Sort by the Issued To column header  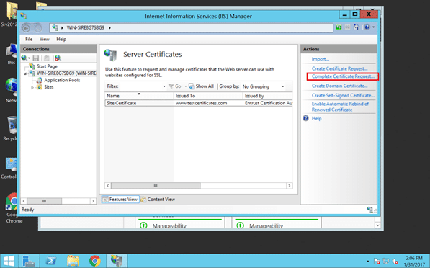click(x=208, y=96)
